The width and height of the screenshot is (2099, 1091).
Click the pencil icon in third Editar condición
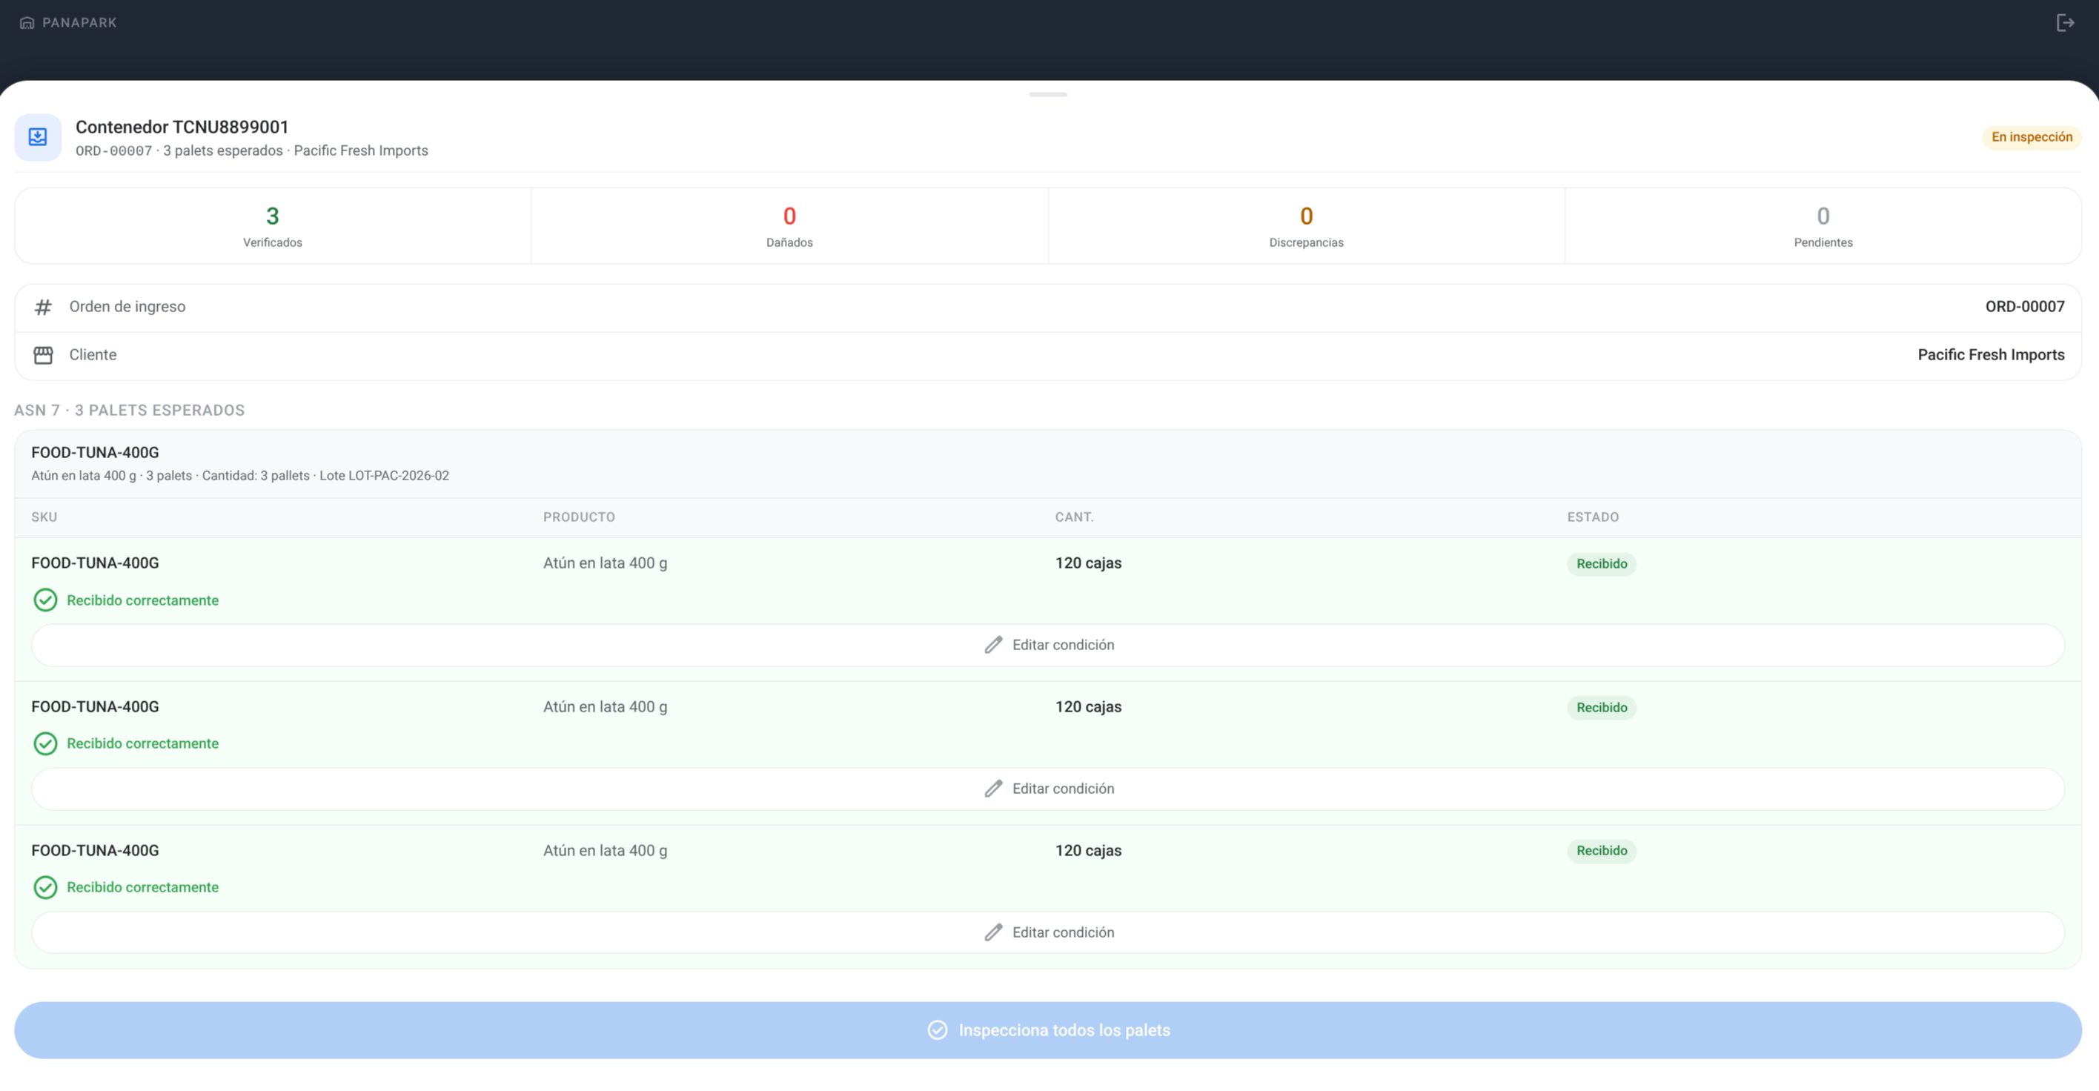(993, 933)
